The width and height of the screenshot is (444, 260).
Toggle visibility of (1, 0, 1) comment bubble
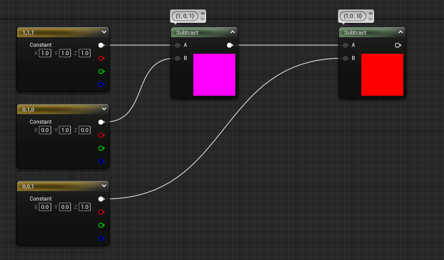click(202, 19)
